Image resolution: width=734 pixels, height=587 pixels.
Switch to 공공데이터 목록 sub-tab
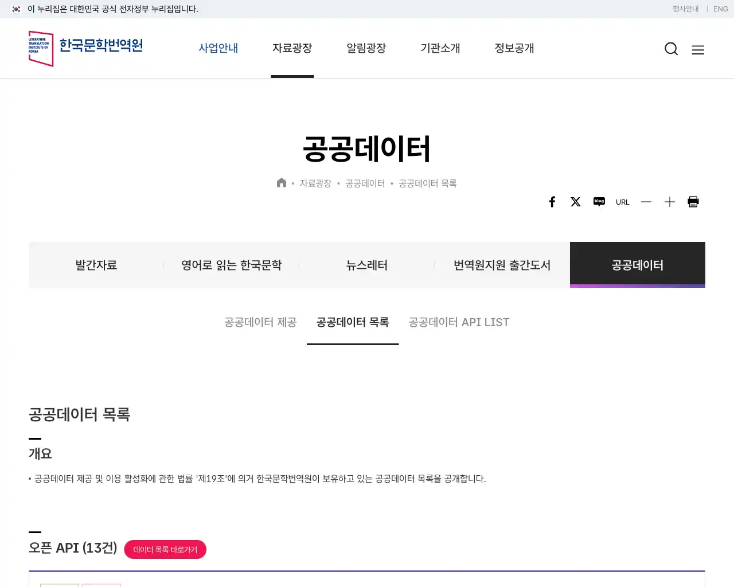(353, 322)
